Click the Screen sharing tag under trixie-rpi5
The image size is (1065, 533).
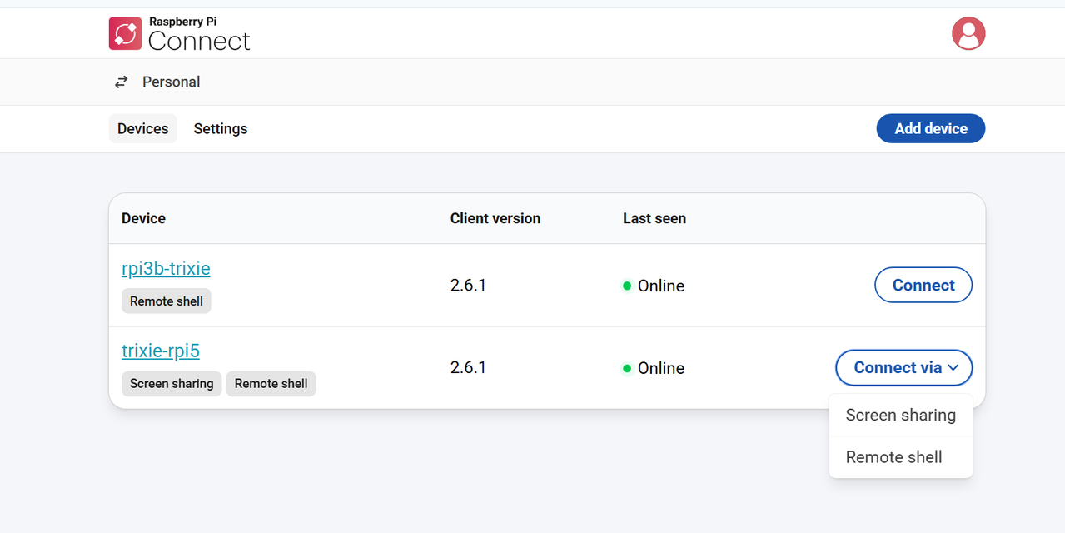pyautogui.click(x=172, y=384)
